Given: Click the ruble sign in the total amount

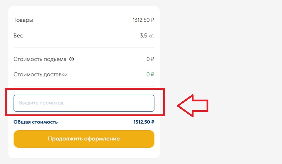Looking at the screenshot, I should [x=152, y=122].
